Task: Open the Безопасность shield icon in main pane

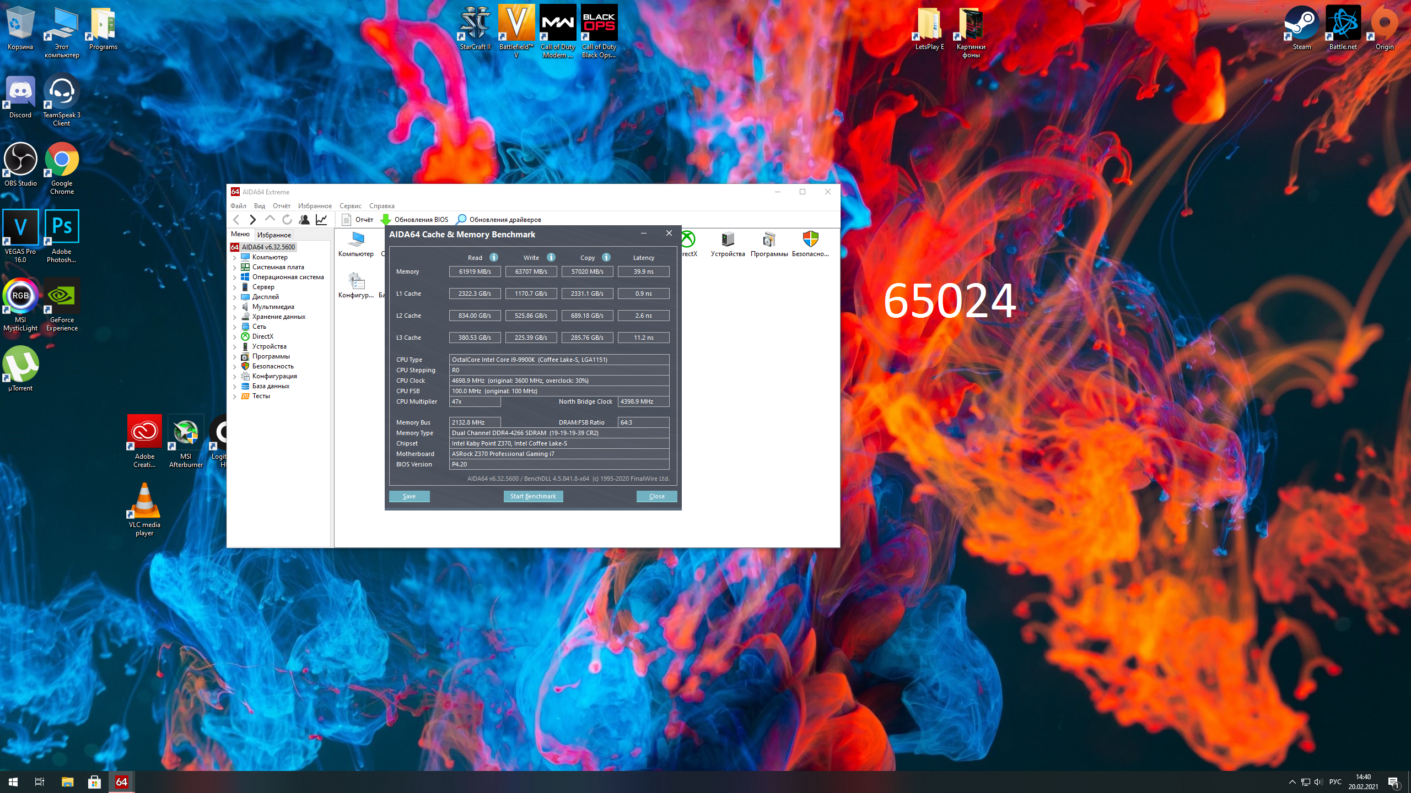Action: 810,240
